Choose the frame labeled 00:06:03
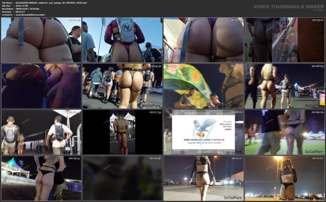326x202 pixels. click(285, 86)
